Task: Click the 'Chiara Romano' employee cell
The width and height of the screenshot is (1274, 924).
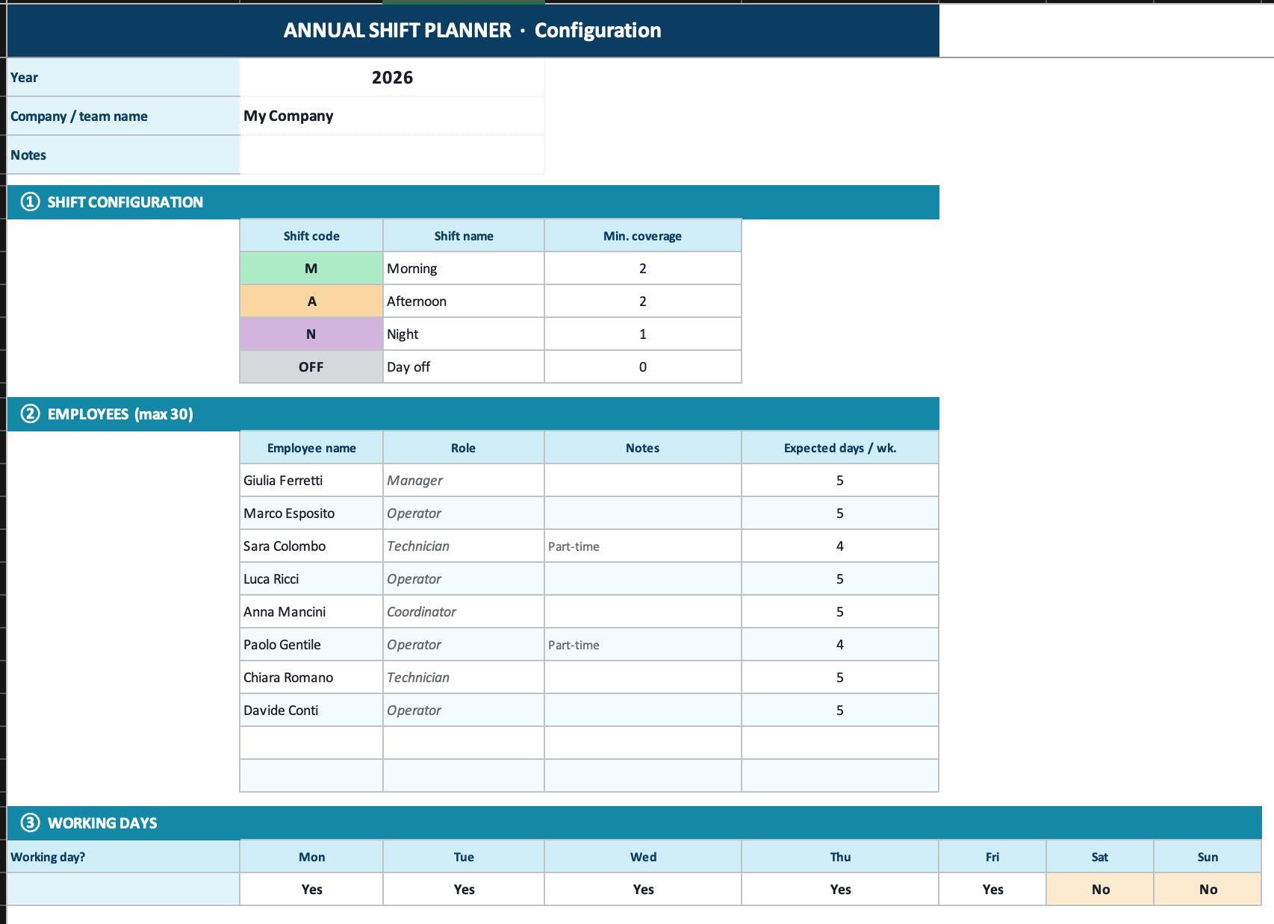Action: click(311, 678)
